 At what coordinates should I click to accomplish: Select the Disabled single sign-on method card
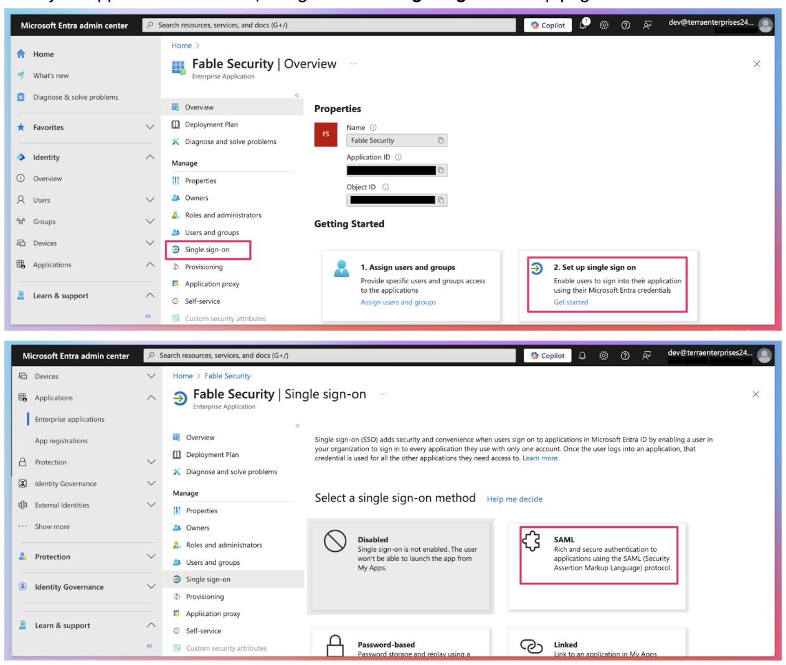tap(400, 568)
